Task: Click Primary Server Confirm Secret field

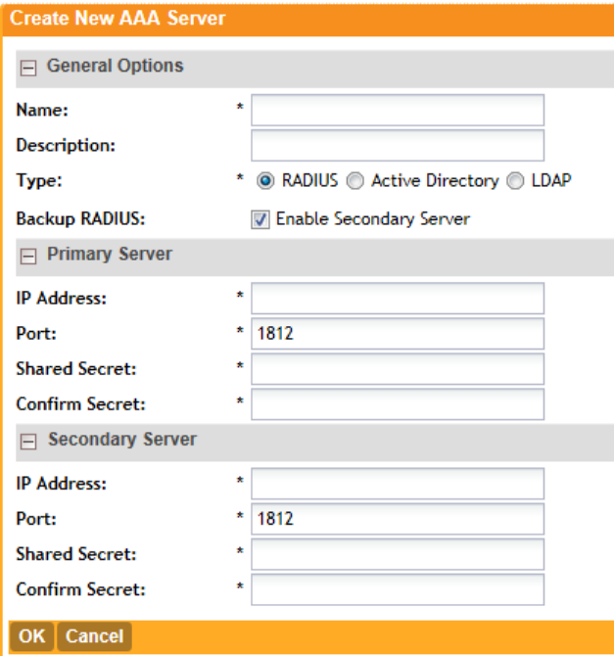Action: [x=397, y=403]
